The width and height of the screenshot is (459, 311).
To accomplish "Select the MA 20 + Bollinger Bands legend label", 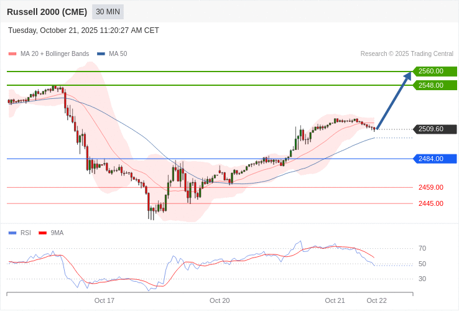I will (55, 54).
